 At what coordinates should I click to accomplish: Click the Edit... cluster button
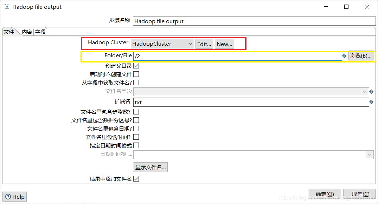click(x=204, y=44)
